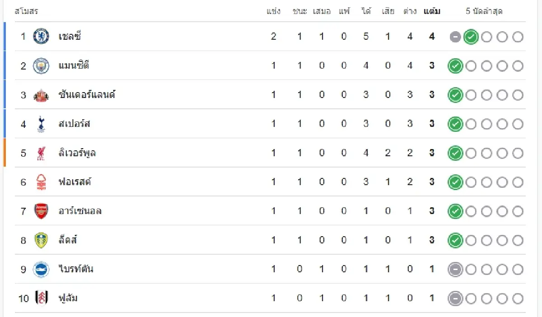Click the Manchester City club crest
This screenshot has height=317, width=542.
pos(41,66)
